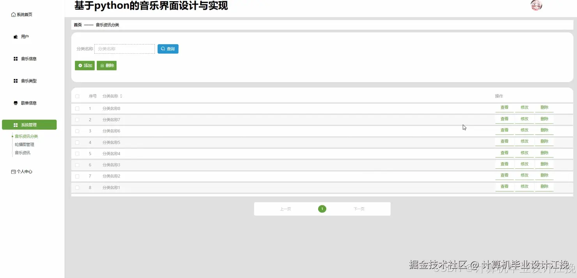Click 查看 for 分类名称7
The height and width of the screenshot is (278, 577).
coord(504,119)
